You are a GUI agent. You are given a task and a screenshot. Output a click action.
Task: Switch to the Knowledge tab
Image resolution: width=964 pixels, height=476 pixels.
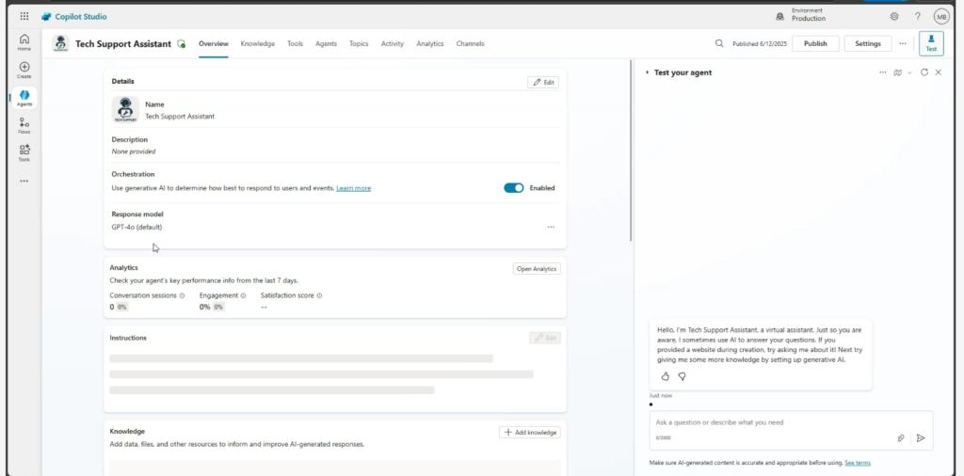click(x=258, y=43)
